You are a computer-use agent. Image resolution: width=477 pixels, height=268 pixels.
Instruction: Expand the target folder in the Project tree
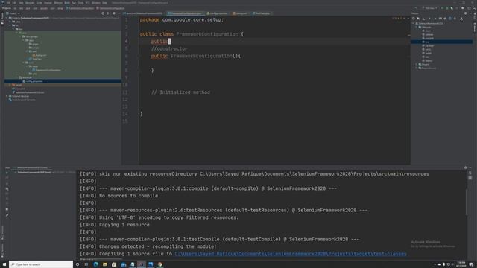pos(10,85)
